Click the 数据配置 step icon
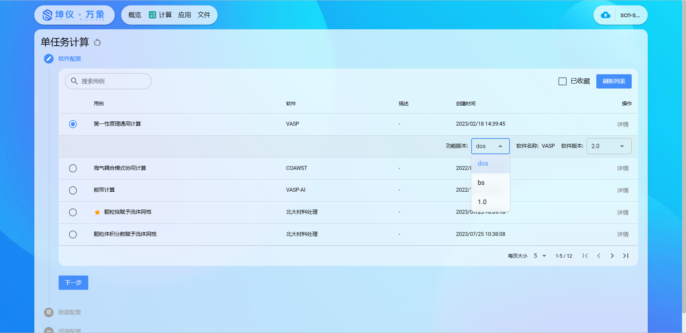 click(x=49, y=312)
